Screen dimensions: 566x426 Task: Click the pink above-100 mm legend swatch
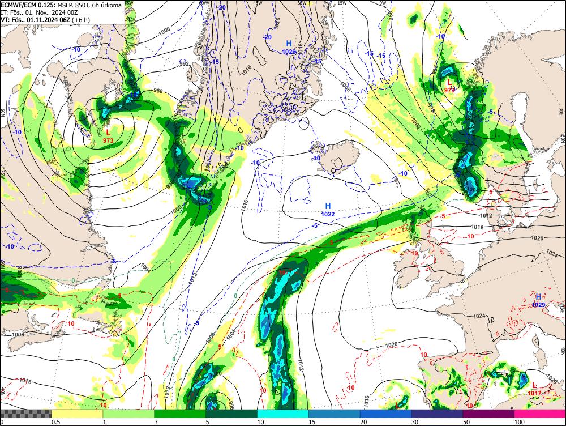(x=540, y=414)
